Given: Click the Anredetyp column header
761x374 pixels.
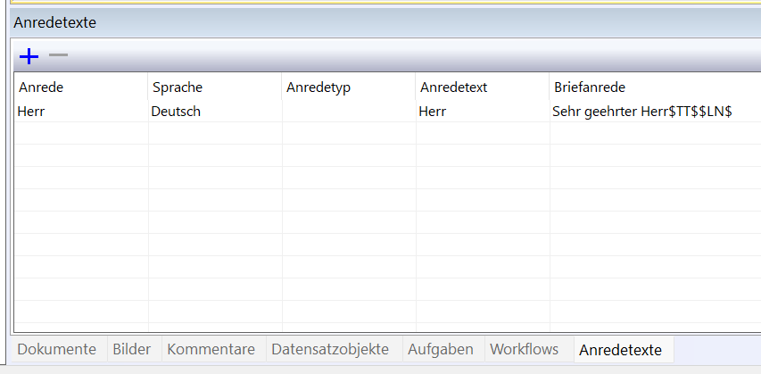Looking at the screenshot, I should click(x=349, y=87).
